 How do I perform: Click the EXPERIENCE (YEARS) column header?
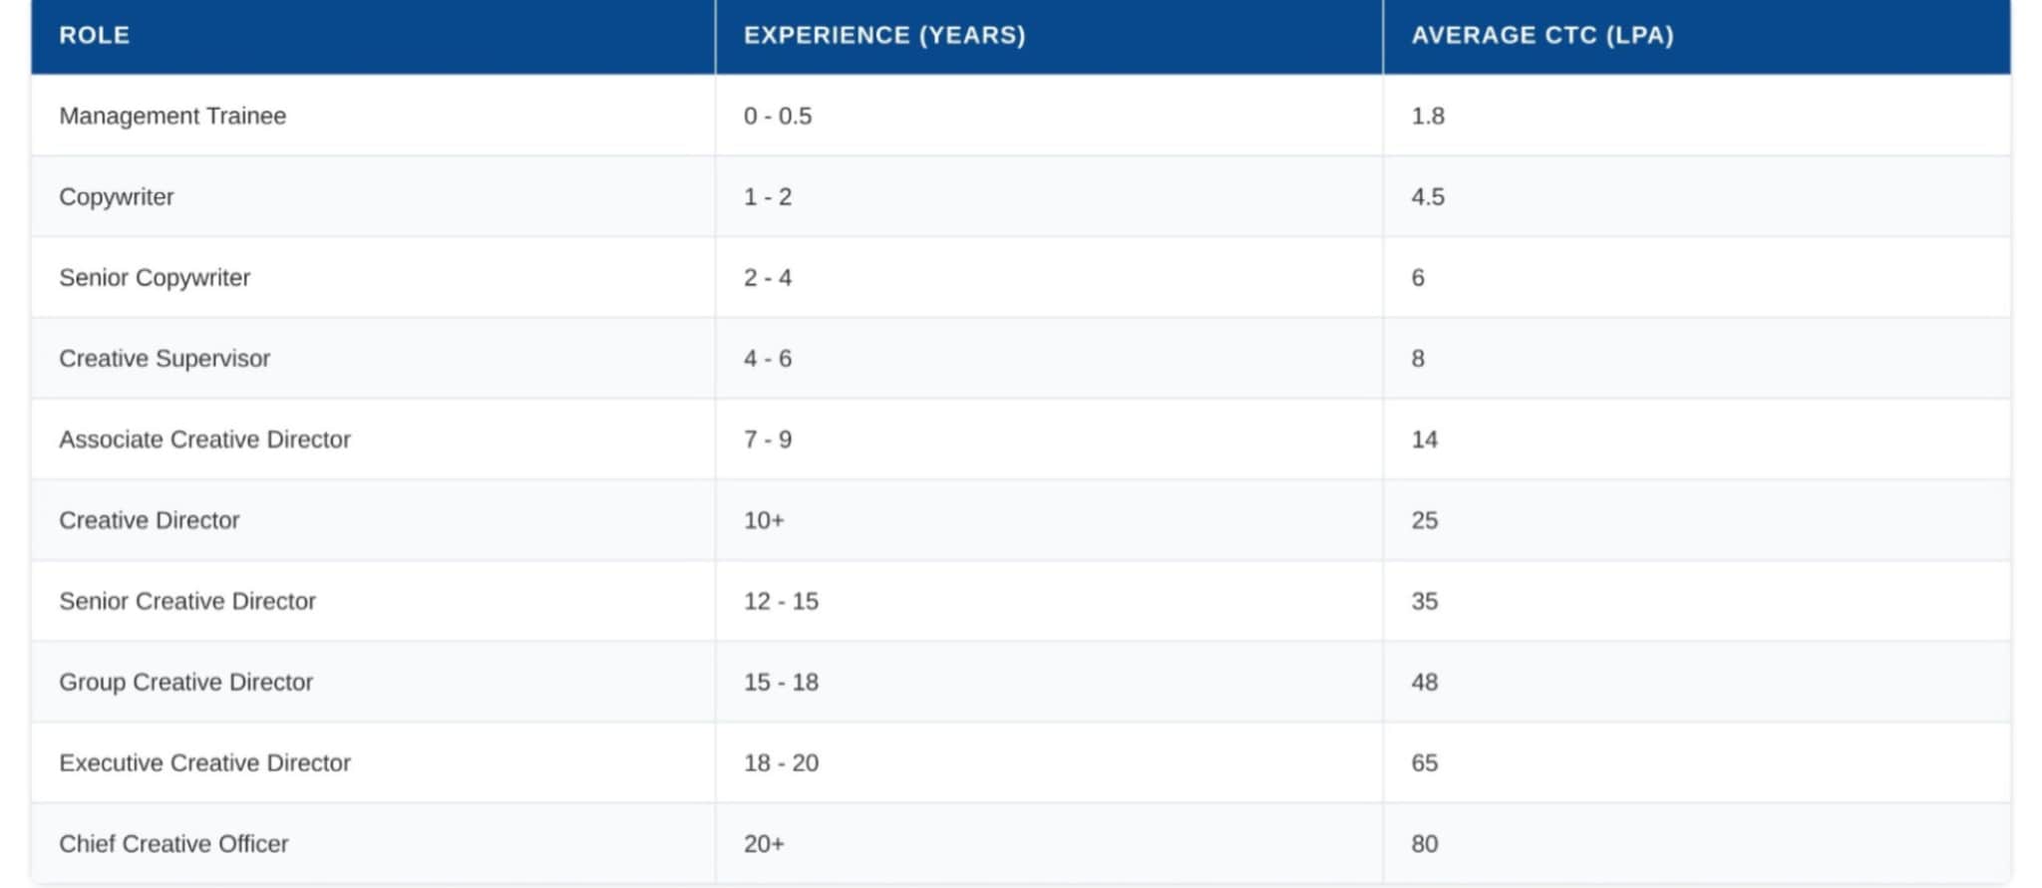[x=884, y=36]
